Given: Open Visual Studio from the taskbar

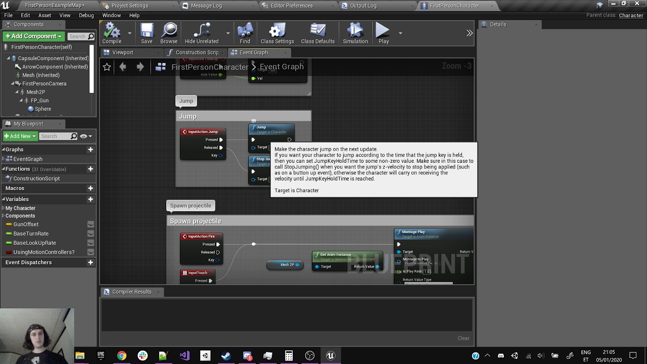Looking at the screenshot, I should 184,356.
